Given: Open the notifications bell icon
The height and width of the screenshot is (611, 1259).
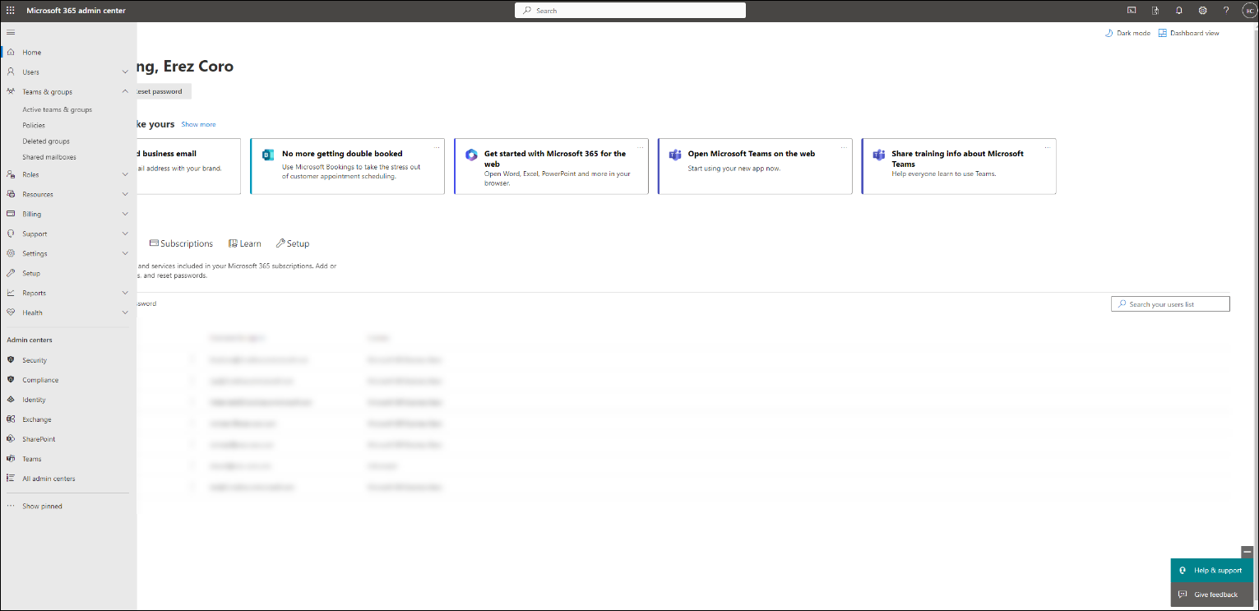Looking at the screenshot, I should point(1179,11).
